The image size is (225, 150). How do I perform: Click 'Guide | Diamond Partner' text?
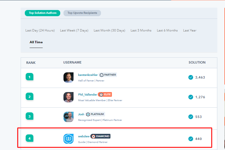[x=93, y=142]
